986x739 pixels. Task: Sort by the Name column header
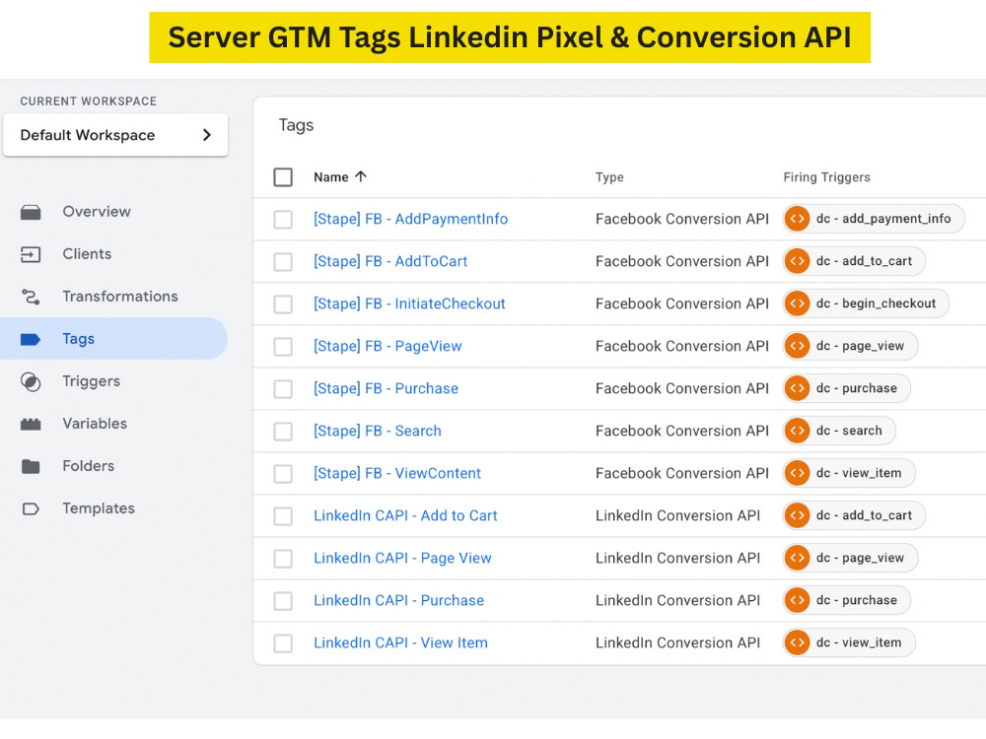pyautogui.click(x=330, y=177)
